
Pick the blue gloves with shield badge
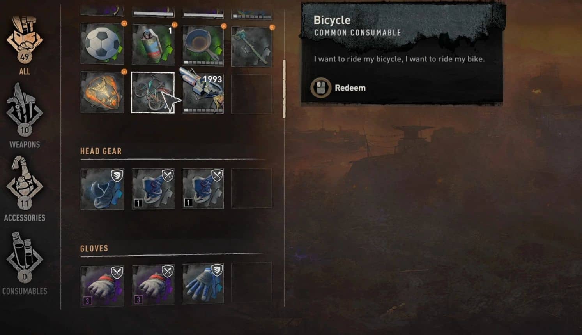tap(203, 284)
